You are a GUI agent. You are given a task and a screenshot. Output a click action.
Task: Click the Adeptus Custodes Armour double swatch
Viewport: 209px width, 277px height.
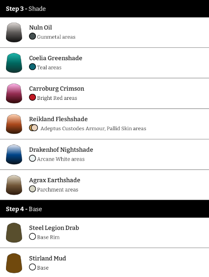[x=34, y=128]
